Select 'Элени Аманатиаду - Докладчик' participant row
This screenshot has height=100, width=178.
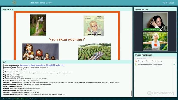155,64
